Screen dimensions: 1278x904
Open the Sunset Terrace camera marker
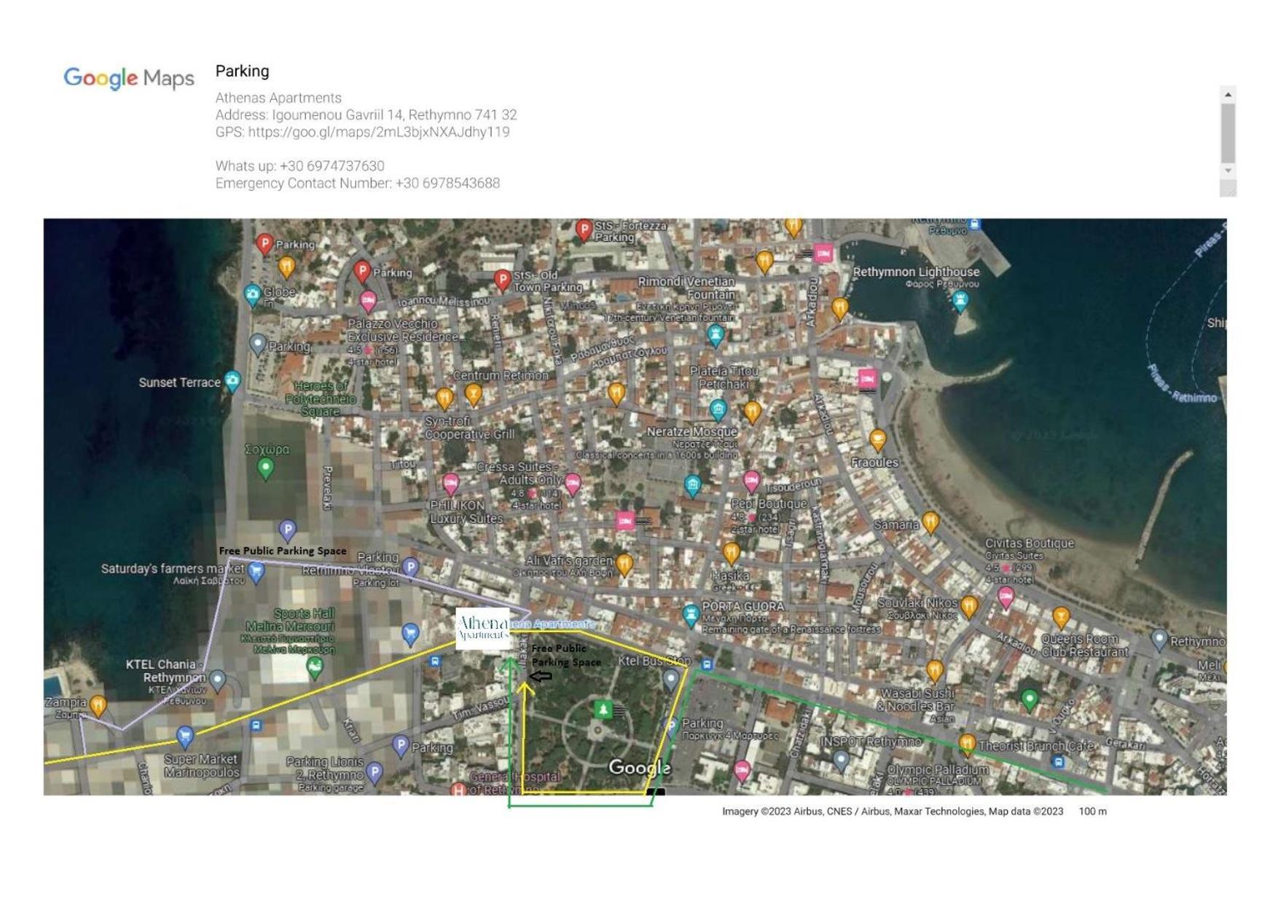[232, 381]
